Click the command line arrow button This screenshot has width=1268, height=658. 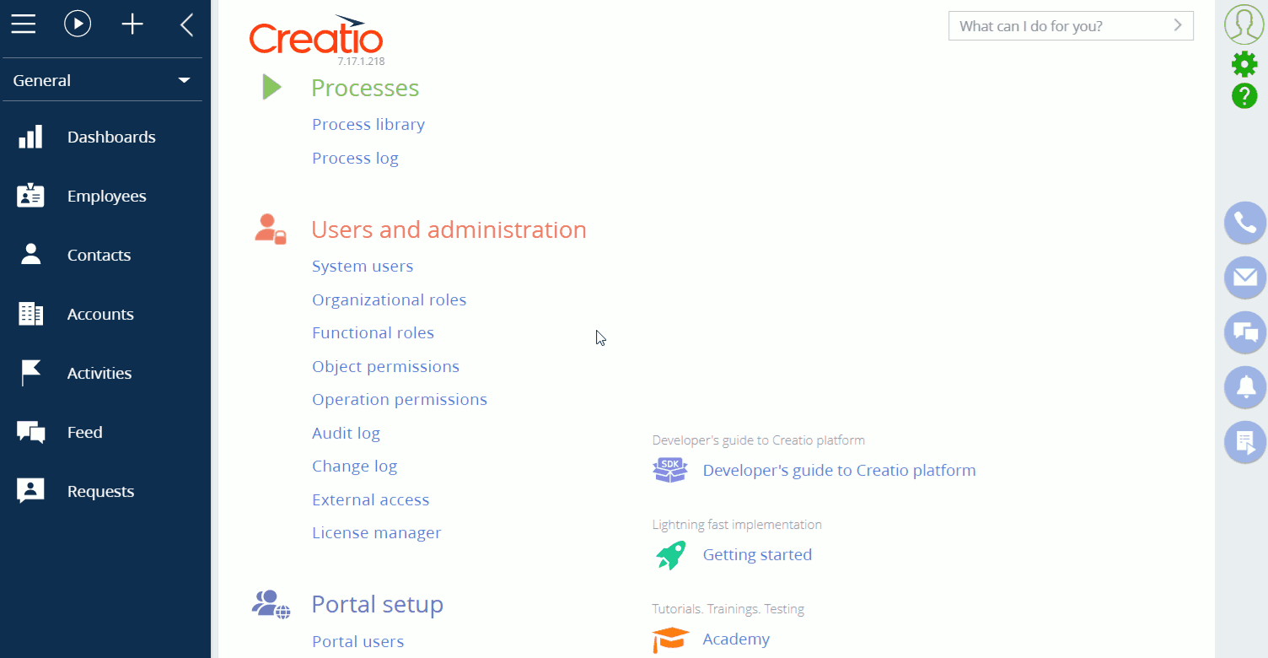pyautogui.click(x=1178, y=25)
